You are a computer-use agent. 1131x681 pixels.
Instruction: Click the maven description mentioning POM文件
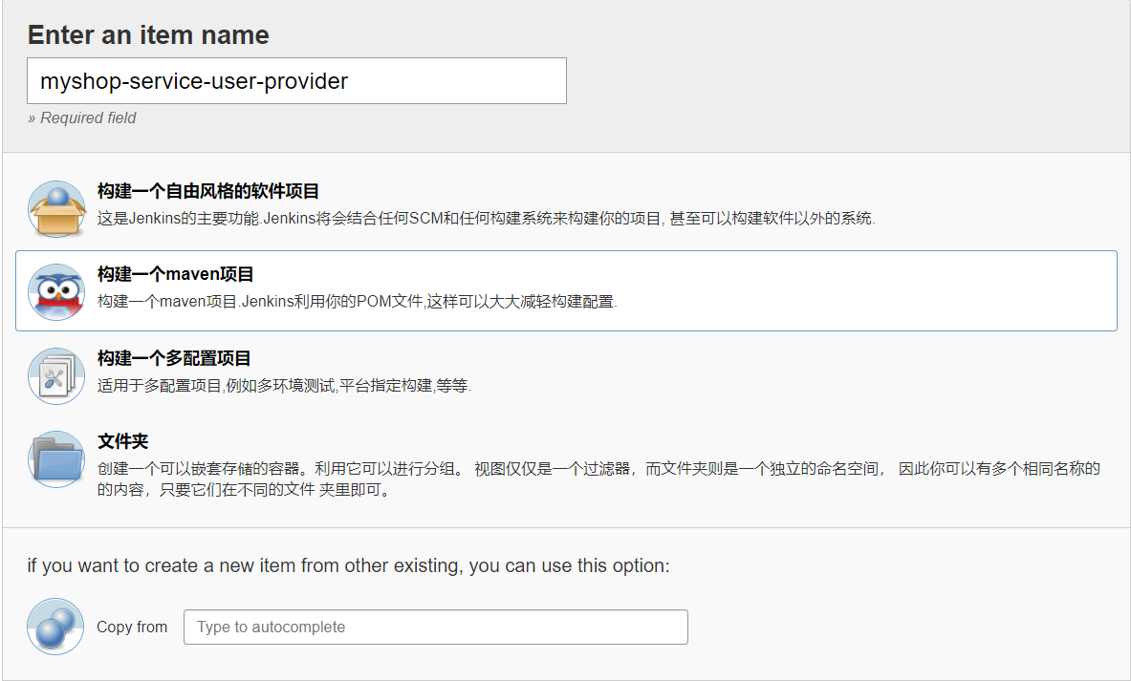[x=358, y=302]
